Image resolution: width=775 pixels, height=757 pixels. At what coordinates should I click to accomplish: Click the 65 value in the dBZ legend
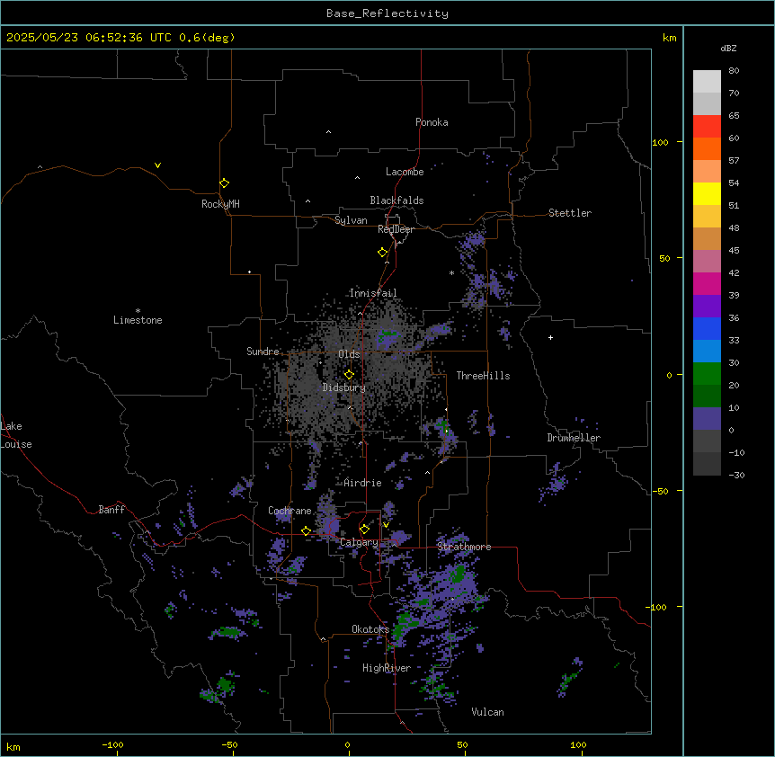(x=734, y=116)
